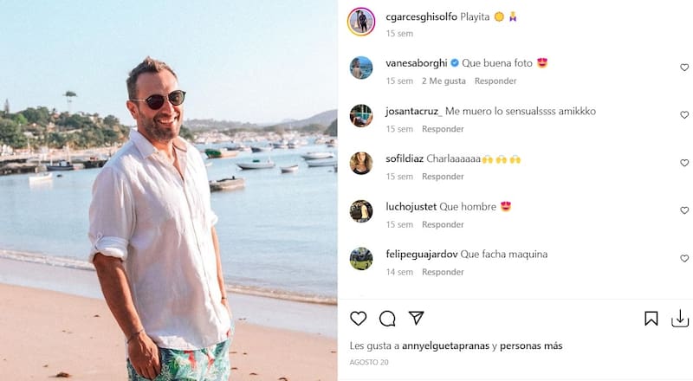This screenshot has height=381, width=693.
Task: Click the beach photo of the man
Action: 169,190
